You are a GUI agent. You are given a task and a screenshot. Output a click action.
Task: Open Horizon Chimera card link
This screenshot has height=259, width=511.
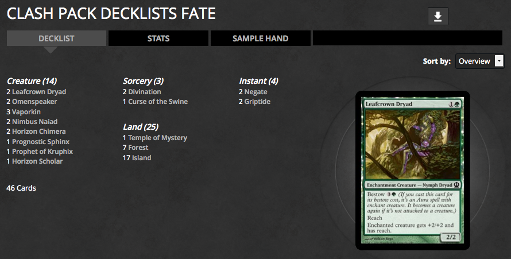(x=38, y=132)
